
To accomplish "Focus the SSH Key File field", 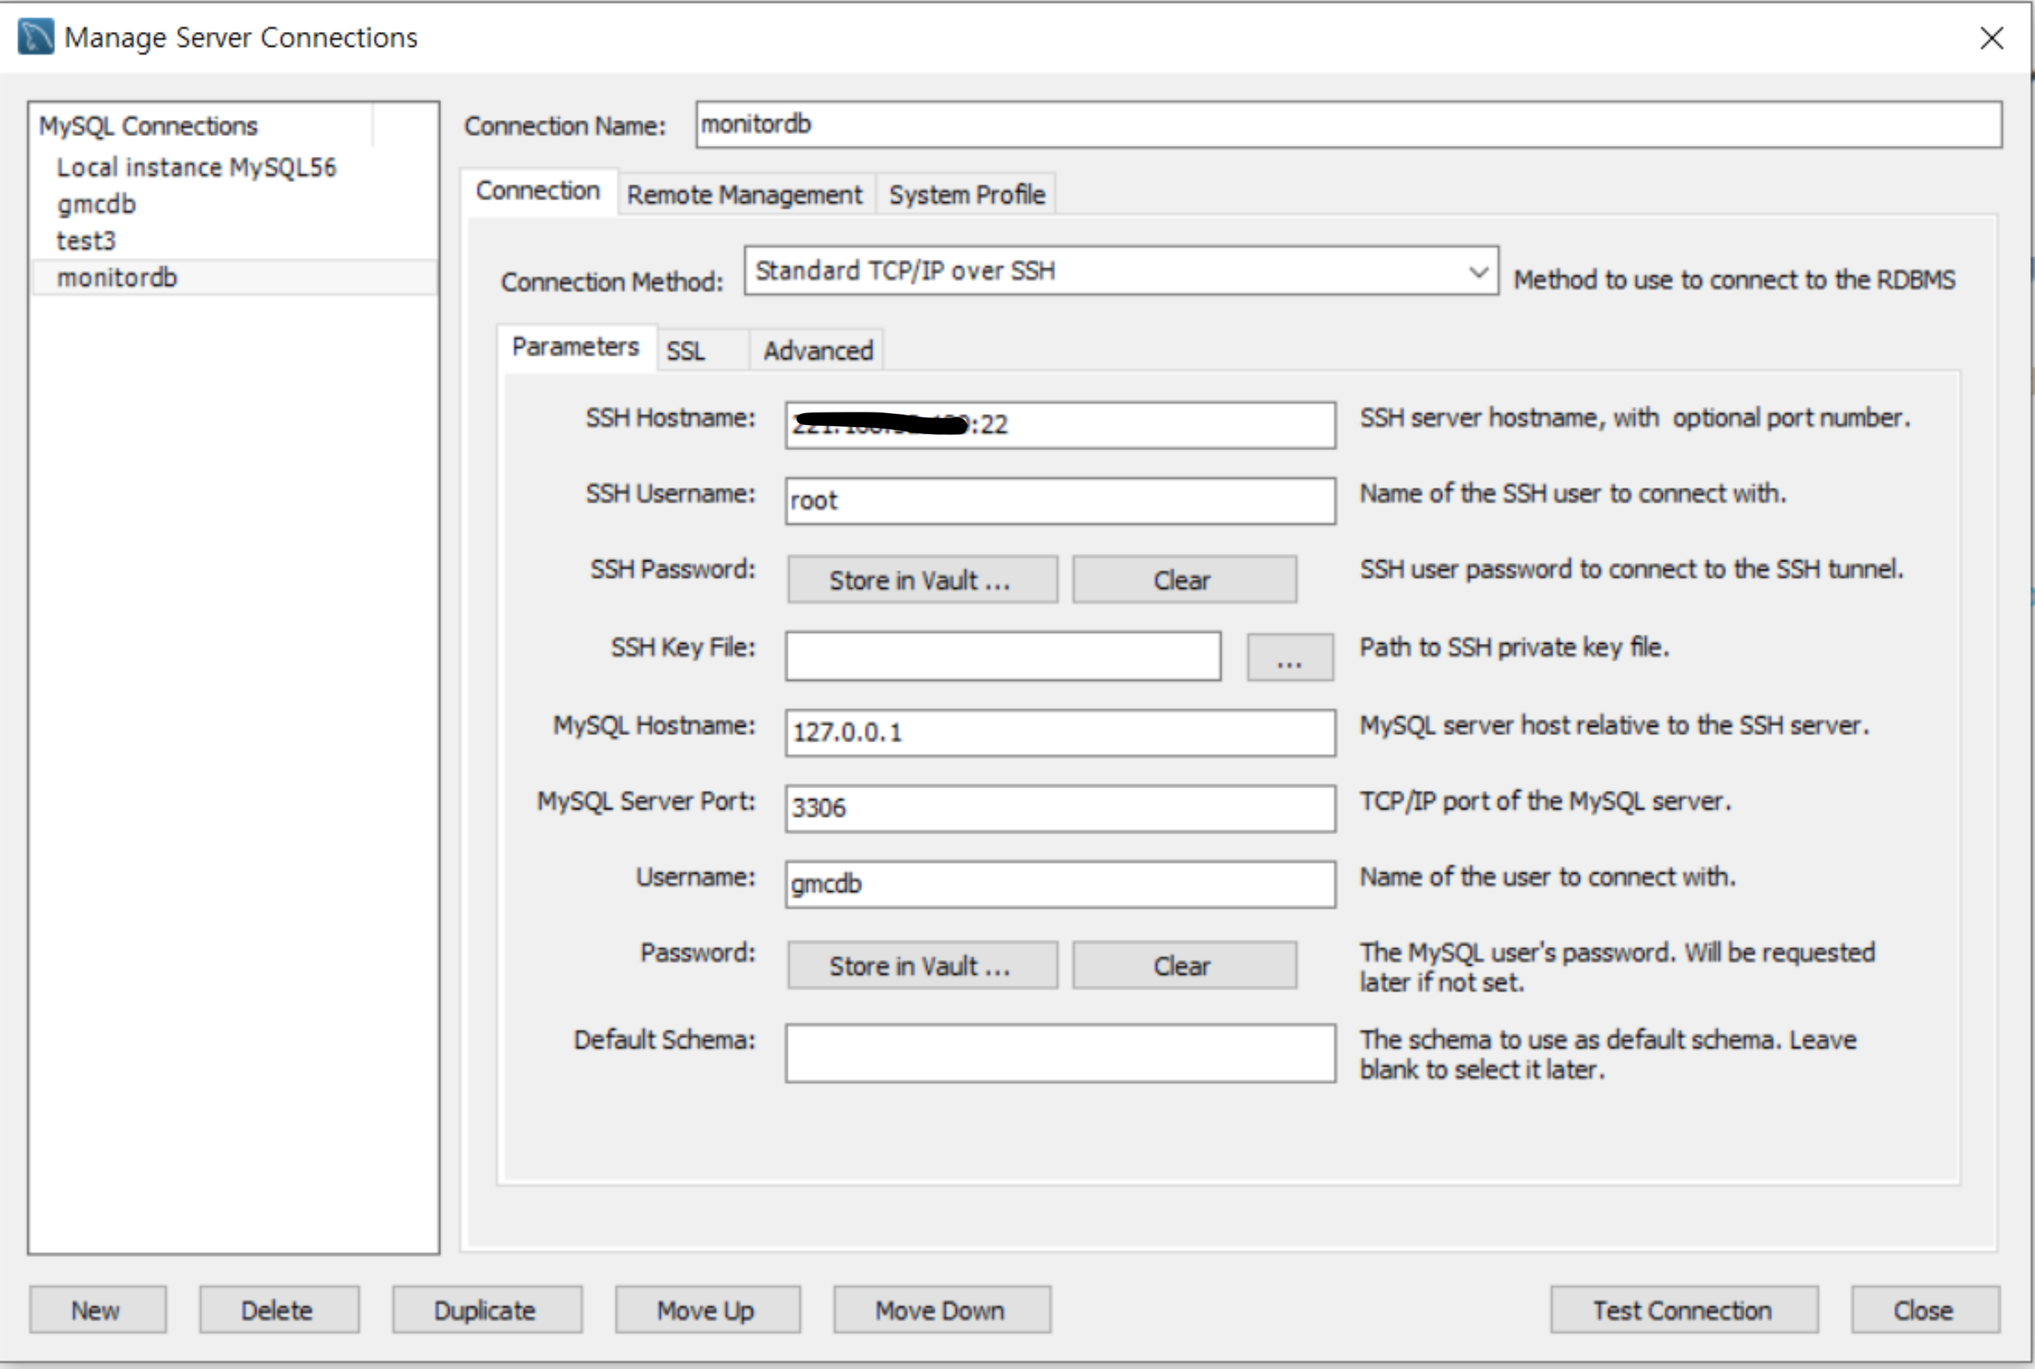I will (x=1003, y=656).
